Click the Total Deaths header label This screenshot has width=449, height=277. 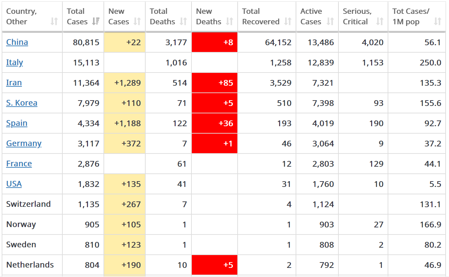162,17
